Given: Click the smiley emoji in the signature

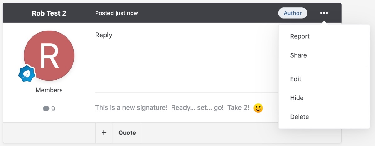Looking at the screenshot, I should pos(258,108).
